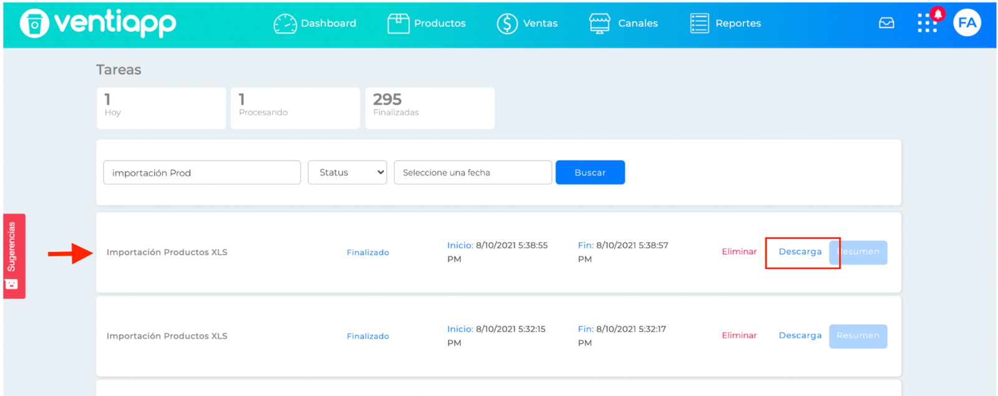Select the 'Hoy' tasks counter card
The height and width of the screenshot is (396, 998).
[162, 108]
